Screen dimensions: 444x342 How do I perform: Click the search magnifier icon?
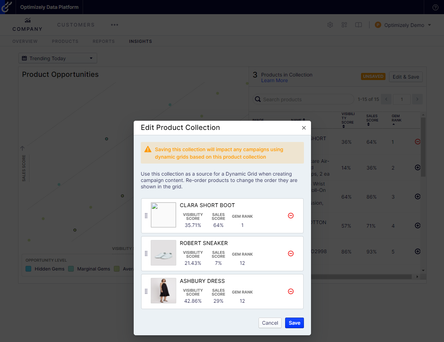(258, 99)
